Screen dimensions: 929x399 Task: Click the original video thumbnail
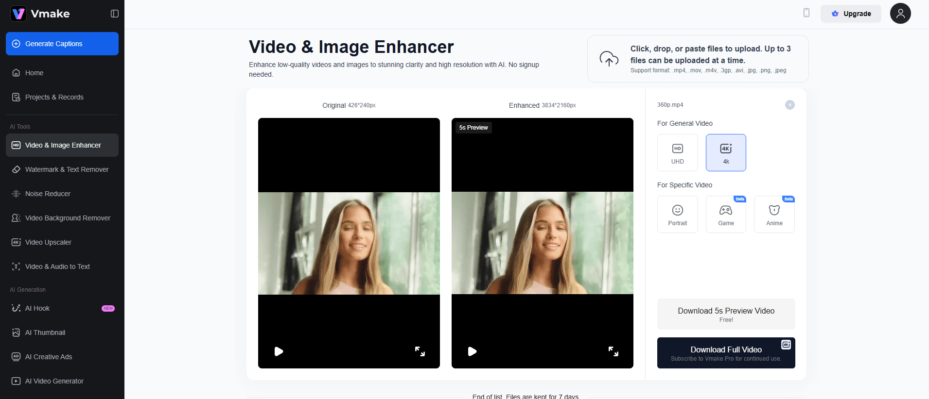[x=349, y=243]
